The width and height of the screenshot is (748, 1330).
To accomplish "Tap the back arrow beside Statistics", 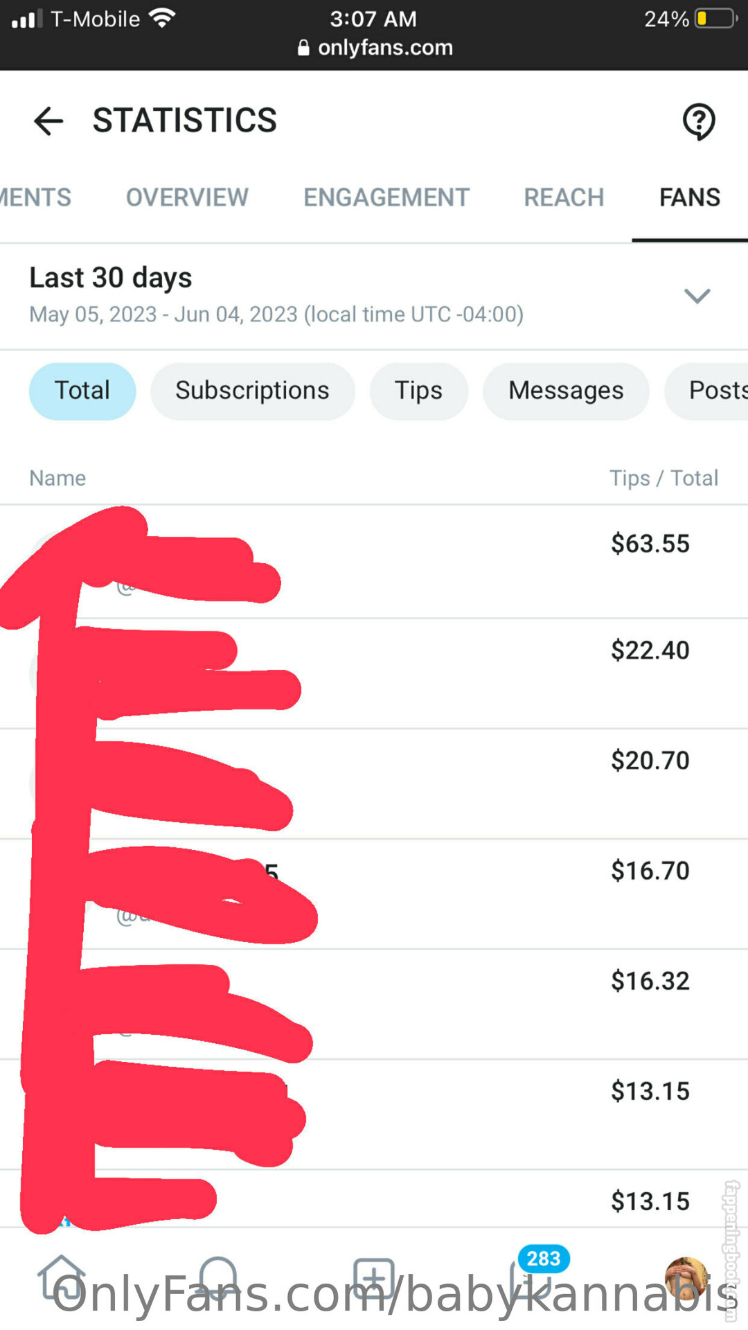I will pos(48,121).
